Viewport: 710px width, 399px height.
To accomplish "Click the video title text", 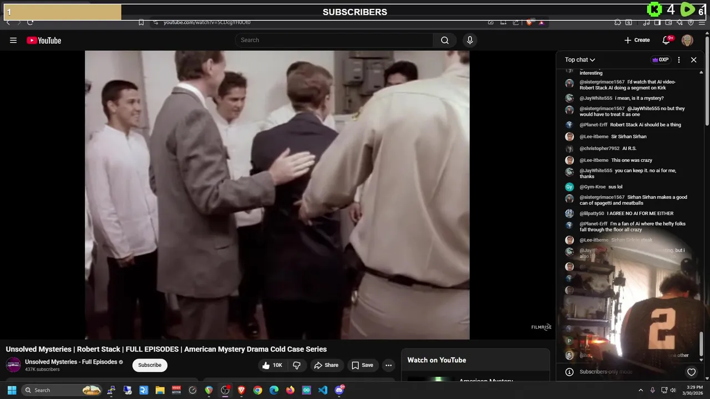I will [x=166, y=349].
